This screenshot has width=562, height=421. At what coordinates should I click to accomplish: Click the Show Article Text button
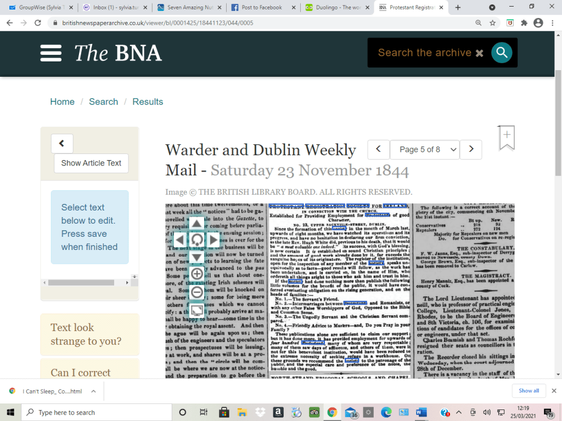click(91, 163)
